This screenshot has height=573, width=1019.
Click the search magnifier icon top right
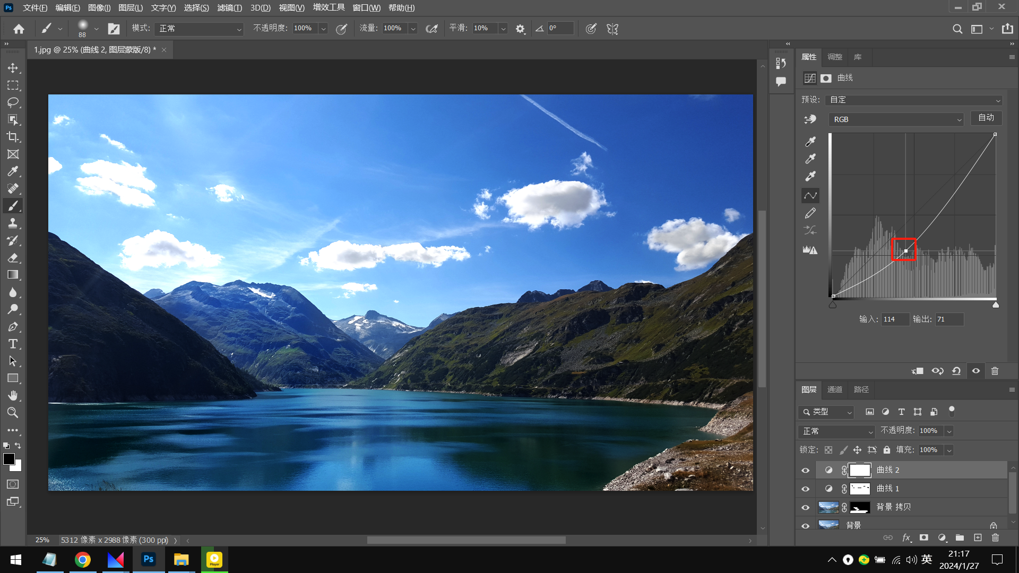coord(957,29)
